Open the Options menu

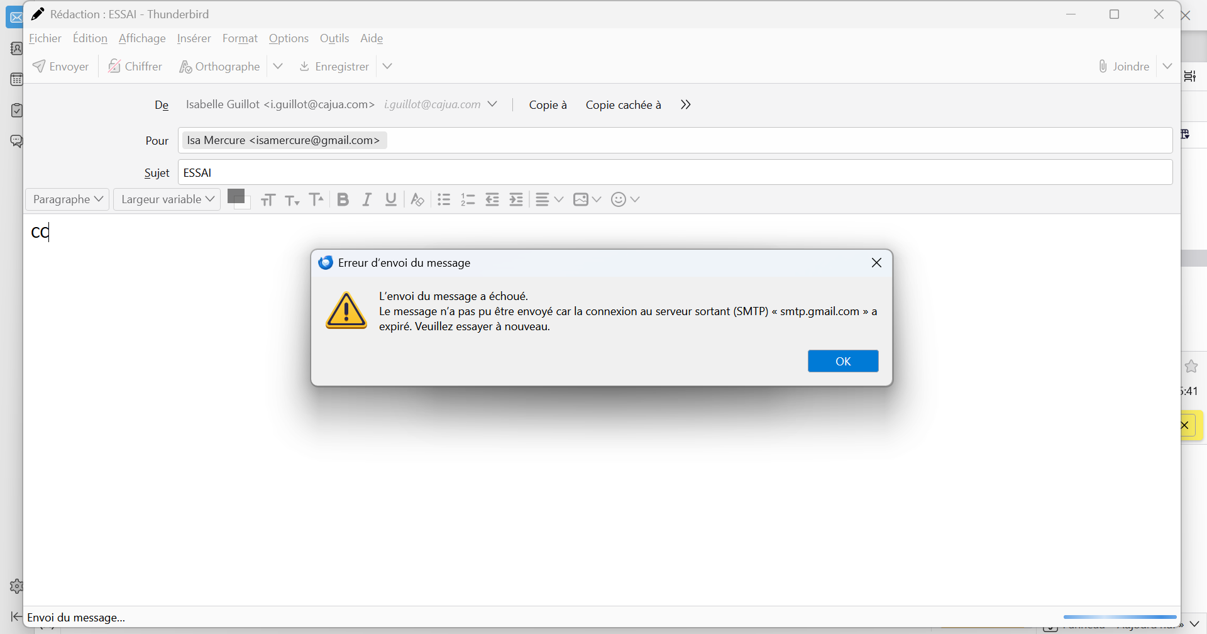tap(289, 38)
